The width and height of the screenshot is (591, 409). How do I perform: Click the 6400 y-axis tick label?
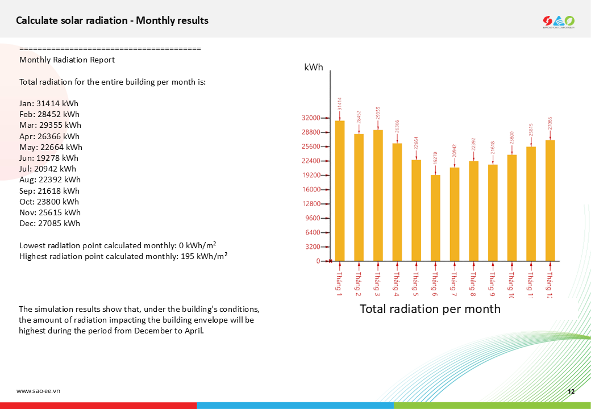click(313, 232)
